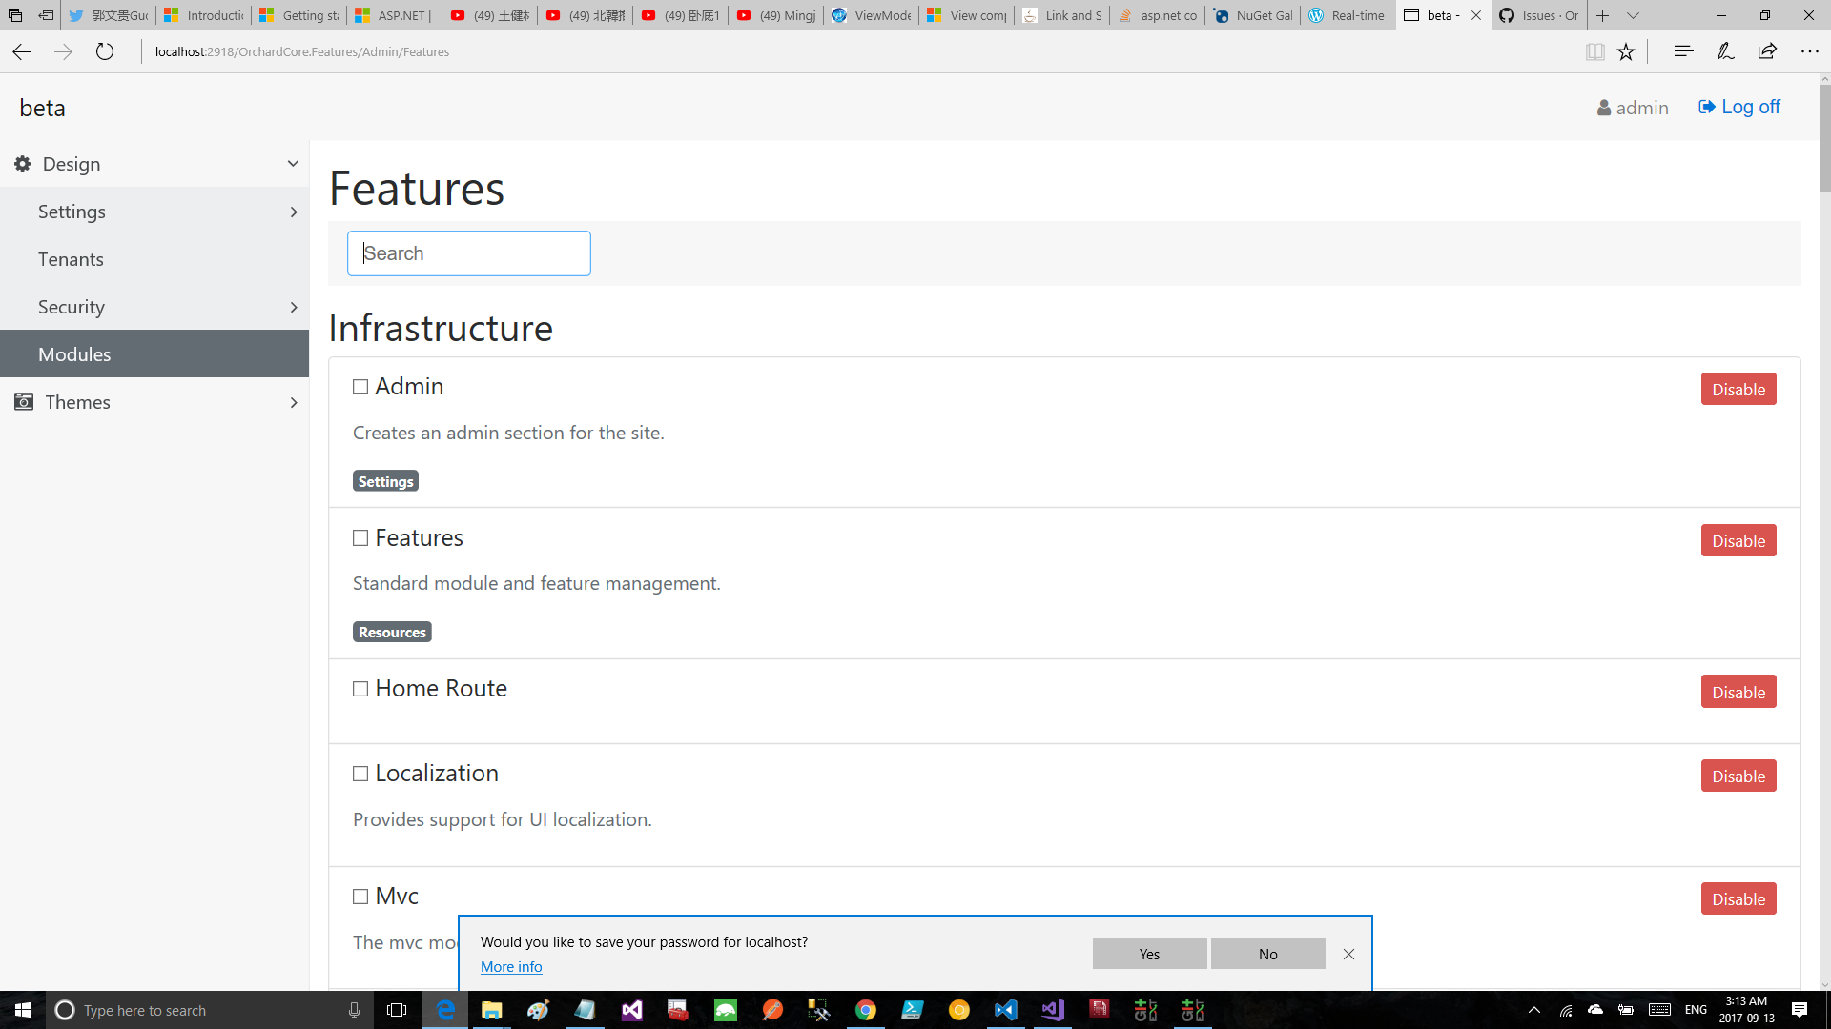Image resolution: width=1831 pixels, height=1029 pixels.
Task: Disable the Home Route feature
Action: [1738, 692]
